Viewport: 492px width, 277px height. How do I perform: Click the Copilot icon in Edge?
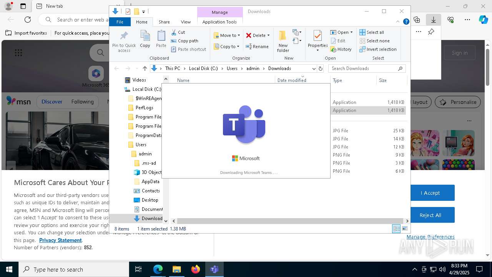[x=483, y=20]
